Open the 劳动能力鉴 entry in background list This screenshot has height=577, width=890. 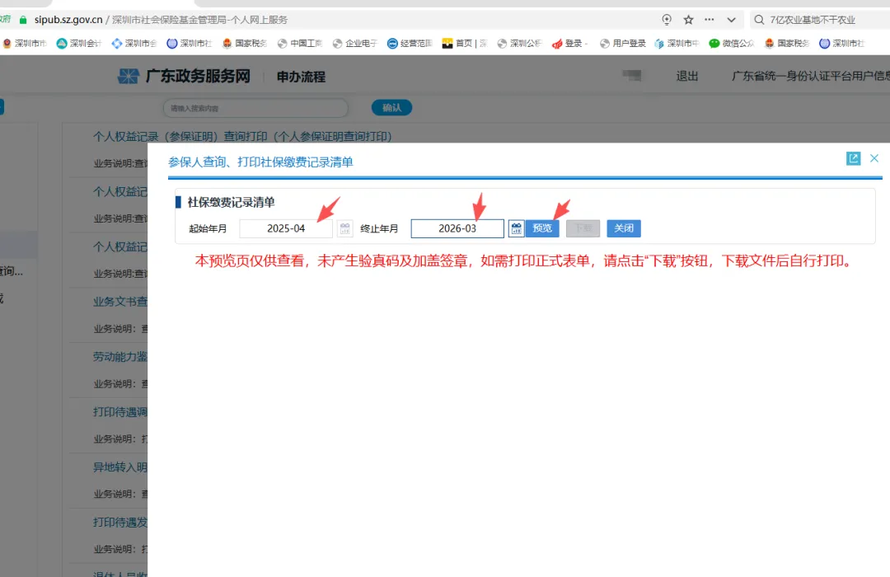pos(120,357)
